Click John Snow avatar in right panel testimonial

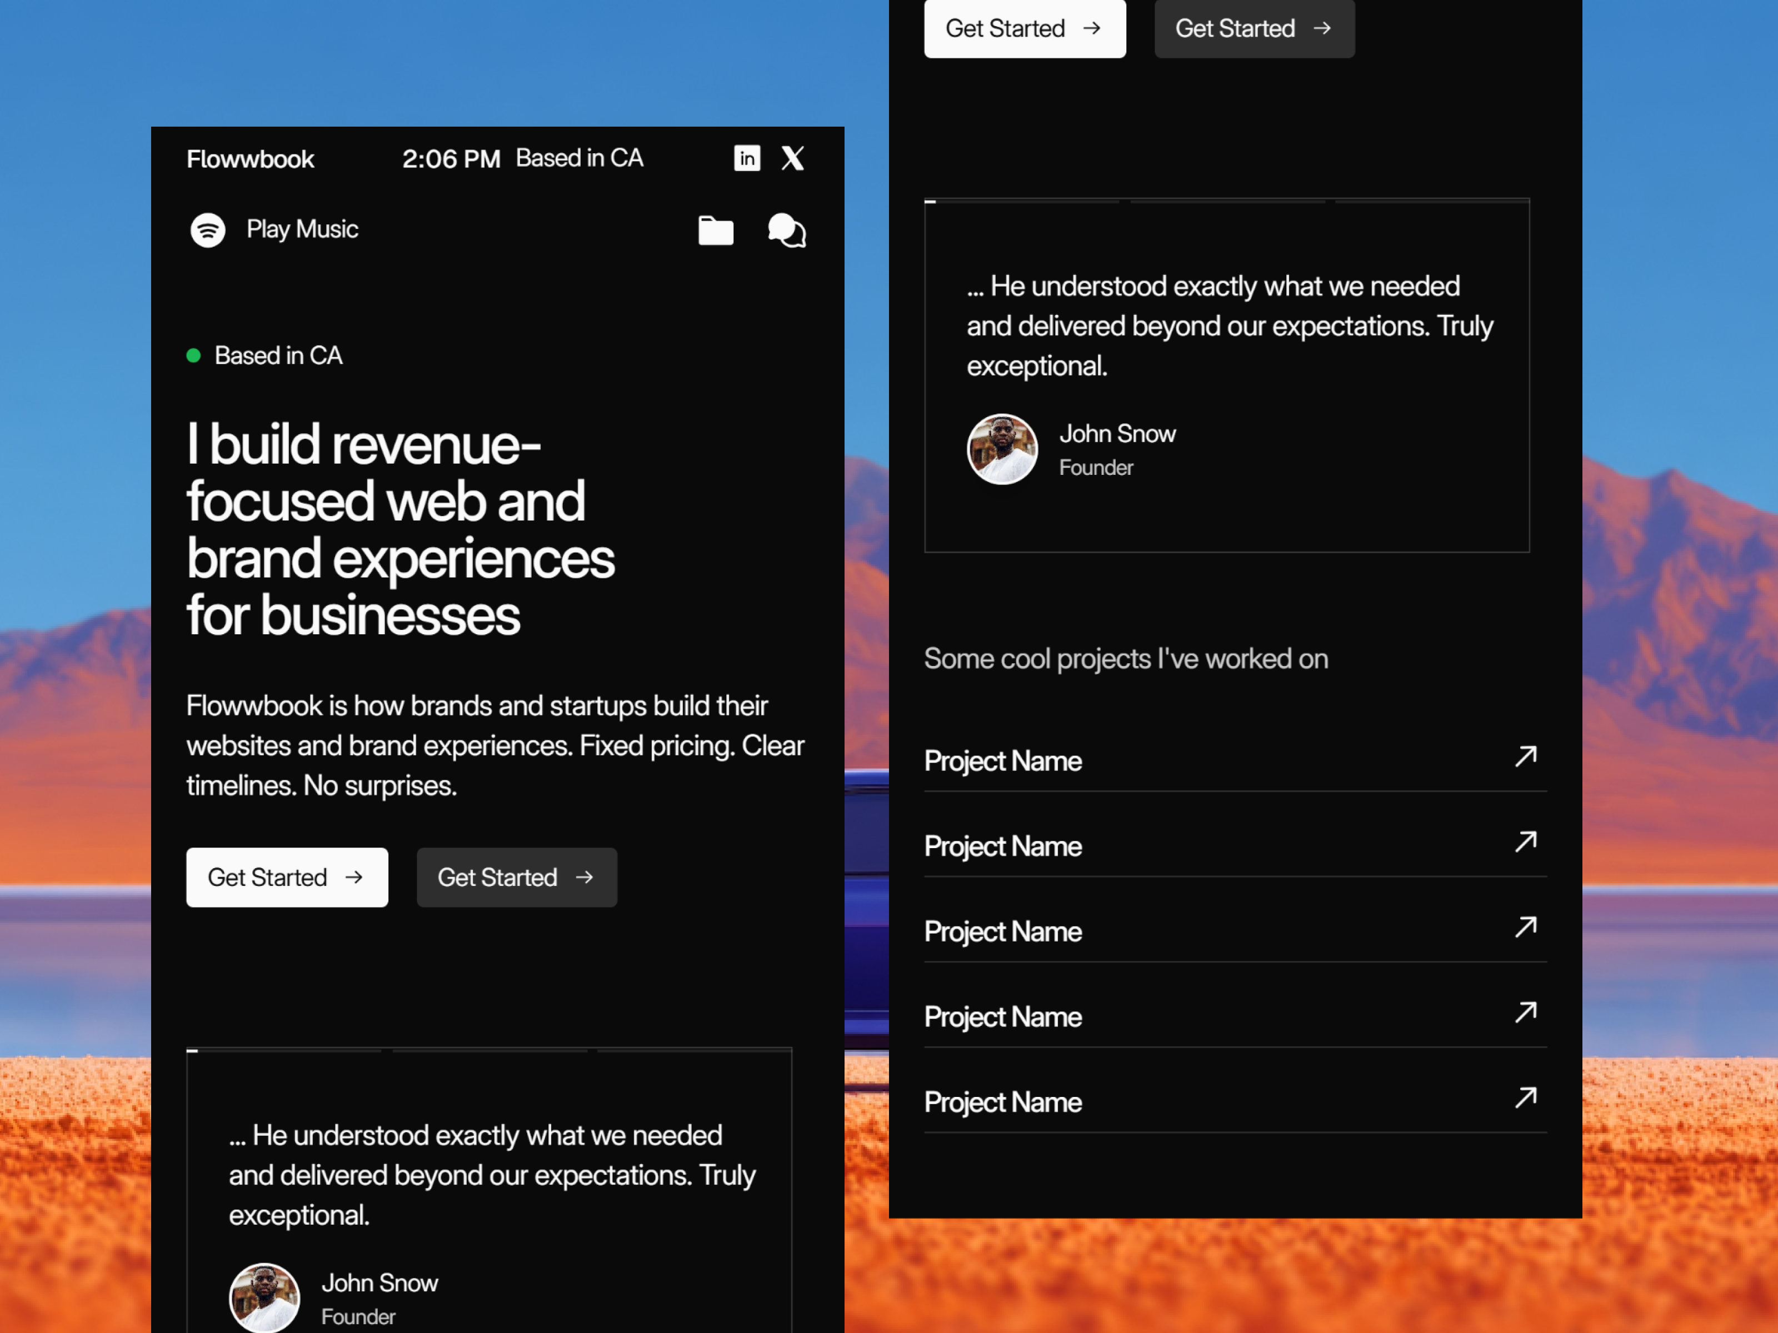(x=1002, y=449)
